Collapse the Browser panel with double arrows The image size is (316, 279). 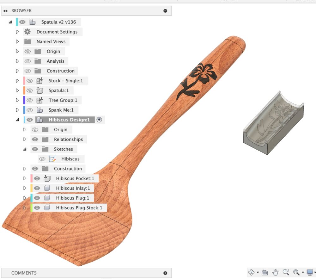click(x=5, y=11)
